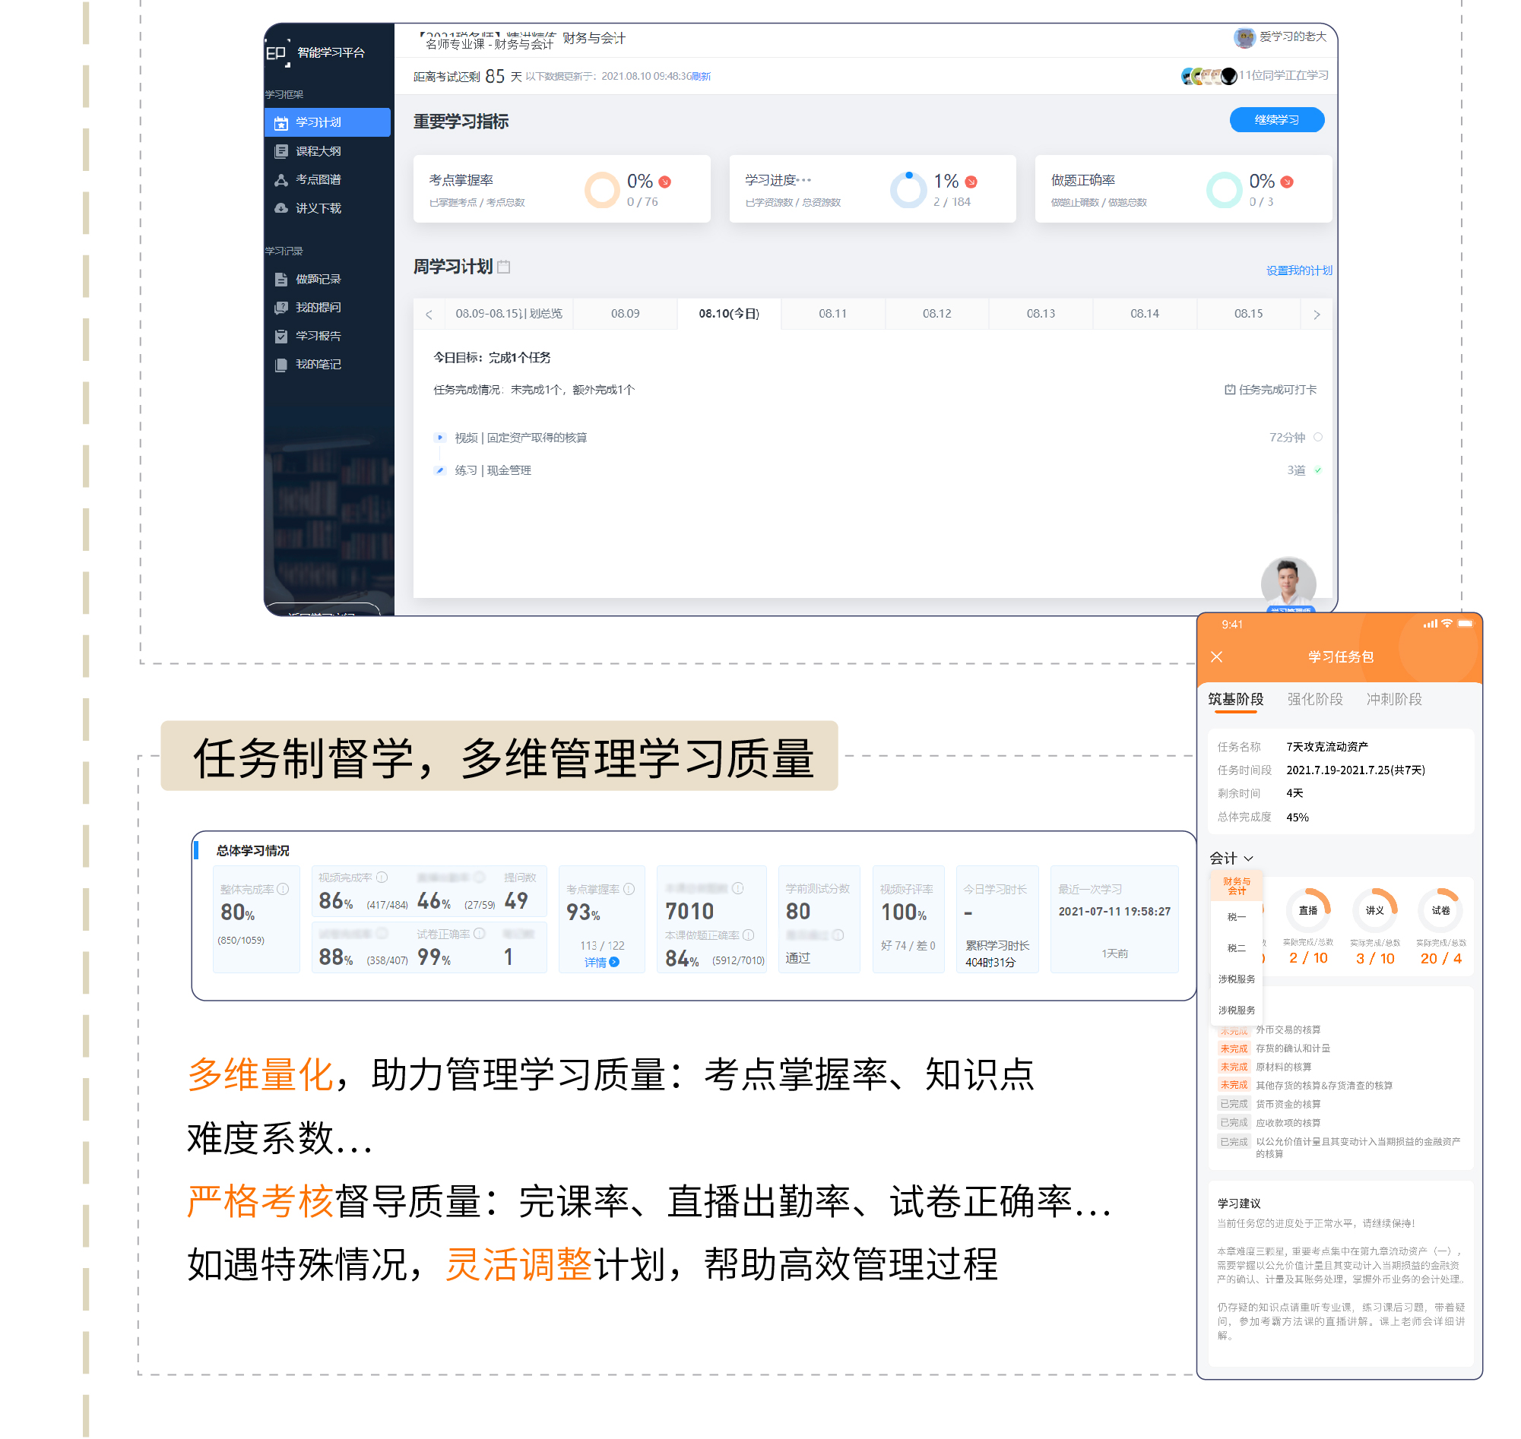Open 学习计划 in the sidebar
1521x1439 pixels.
tap(327, 123)
